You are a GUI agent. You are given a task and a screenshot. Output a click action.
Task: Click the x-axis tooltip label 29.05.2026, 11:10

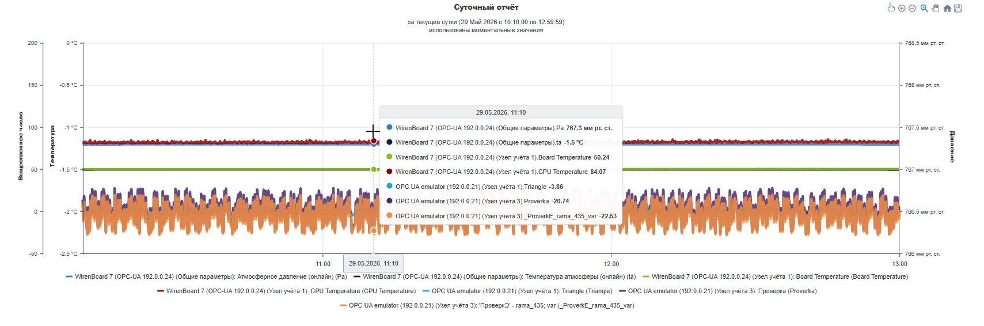coord(373,263)
